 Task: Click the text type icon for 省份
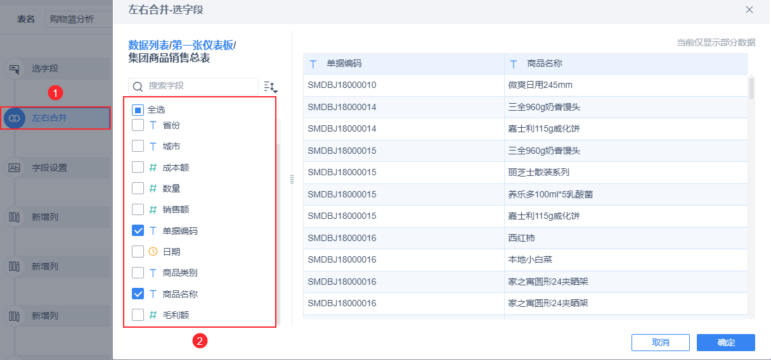(x=153, y=125)
